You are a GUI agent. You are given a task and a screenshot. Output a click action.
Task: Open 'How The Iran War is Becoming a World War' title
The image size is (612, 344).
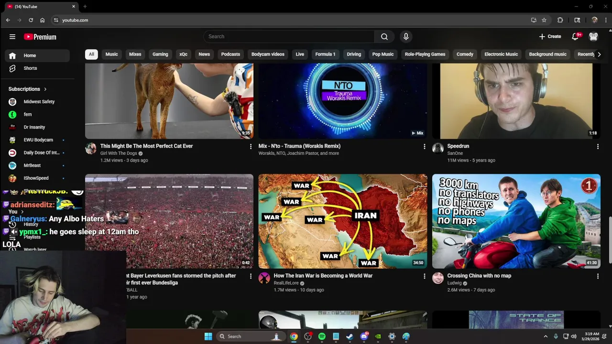tap(323, 276)
